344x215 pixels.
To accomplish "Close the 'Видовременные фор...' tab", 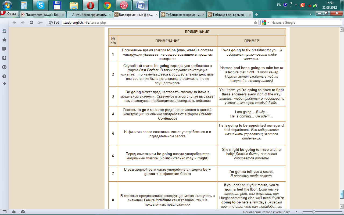I will (x=156, y=15).
